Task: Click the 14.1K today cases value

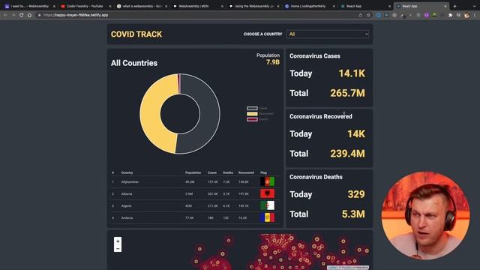Action: pos(352,73)
